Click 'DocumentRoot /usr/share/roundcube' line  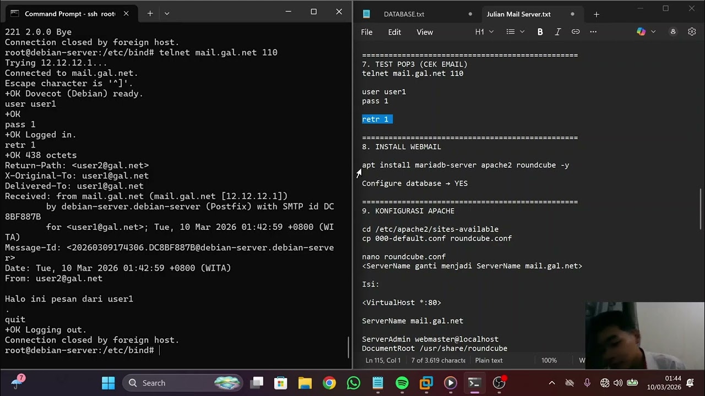[x=435, y=349]
